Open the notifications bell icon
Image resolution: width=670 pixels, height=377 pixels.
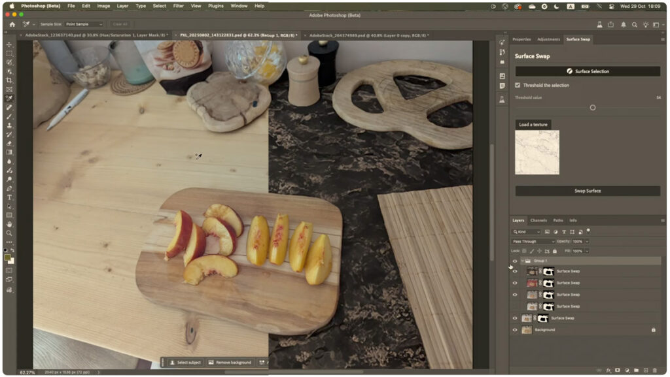(624, 25)
